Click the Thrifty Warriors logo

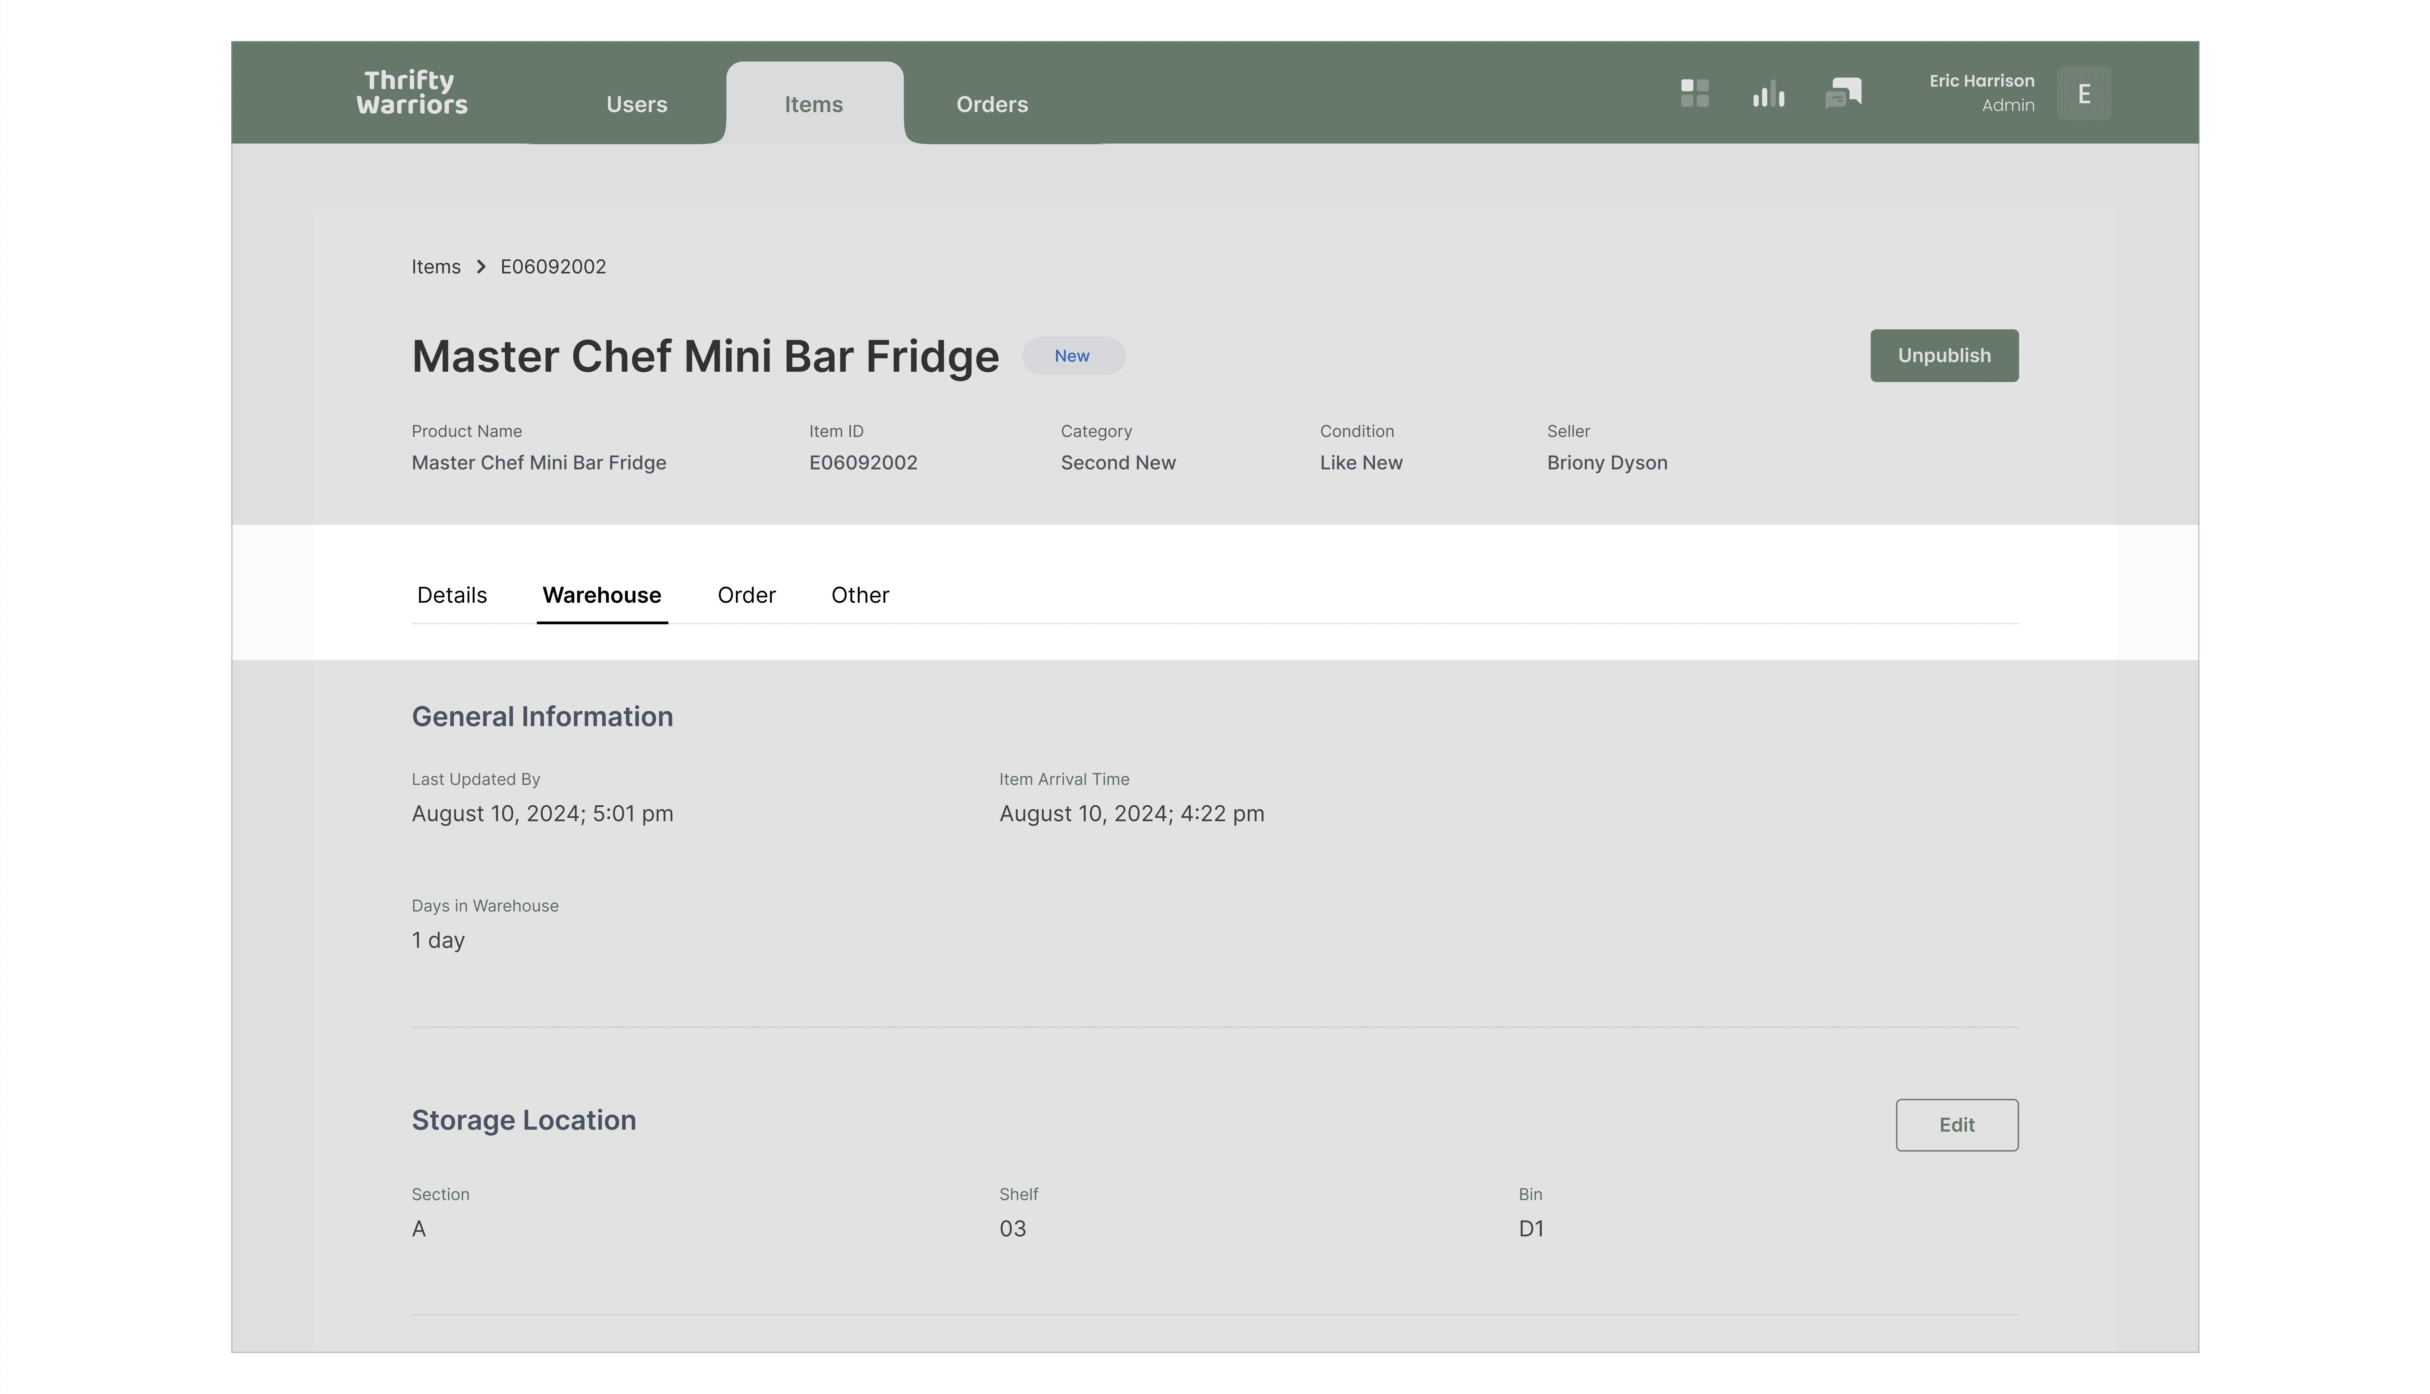(412, 93)
